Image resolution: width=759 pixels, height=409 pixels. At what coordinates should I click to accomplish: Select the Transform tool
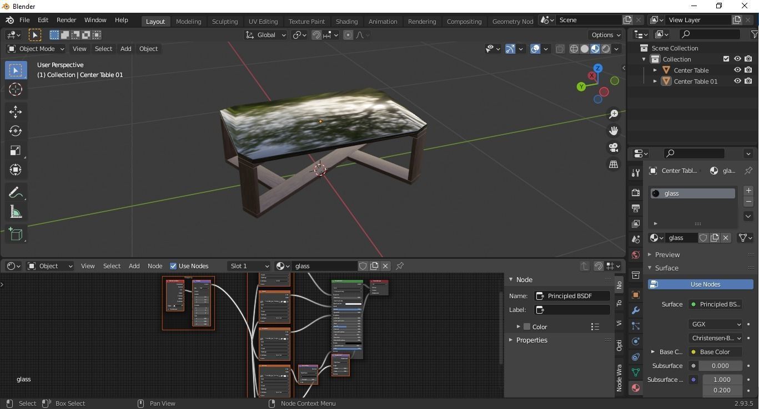[x=16, y=170]
